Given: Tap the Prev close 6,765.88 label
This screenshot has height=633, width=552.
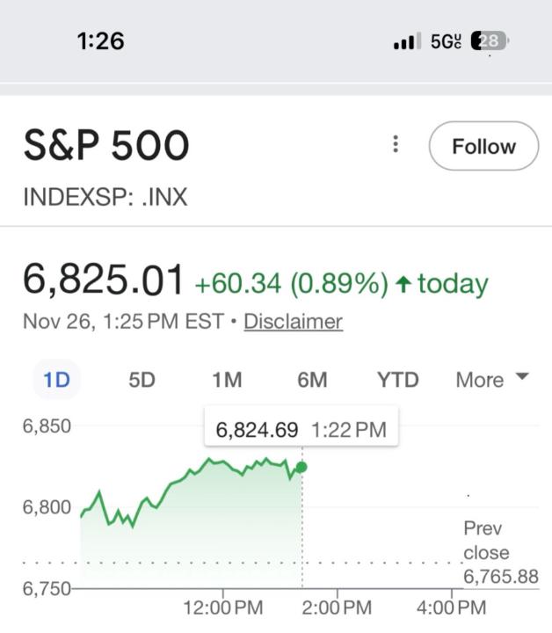Looking at the screenshot, I should point(499,553).
